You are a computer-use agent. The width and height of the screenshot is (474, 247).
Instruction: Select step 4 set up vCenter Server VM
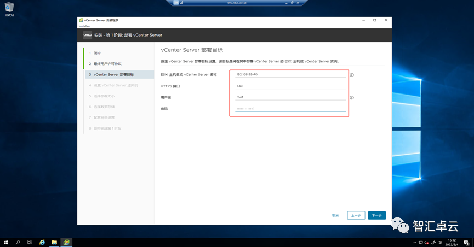119,85
